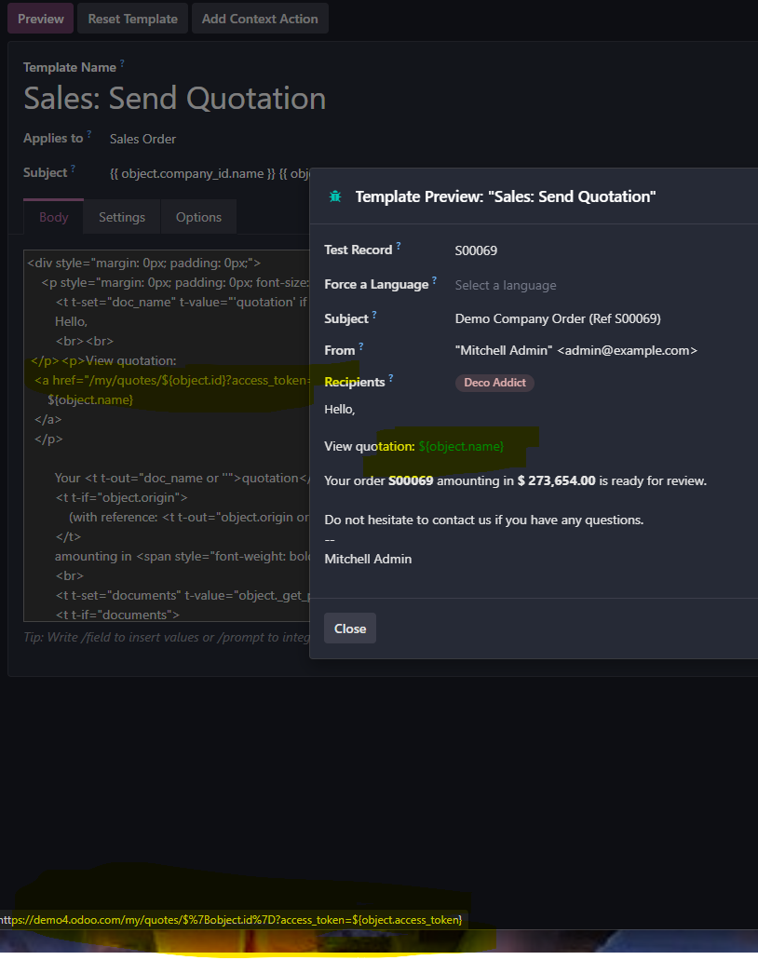Switch to the Settings tab
Viewport: 758px width, 960px height.
(122, 217)
